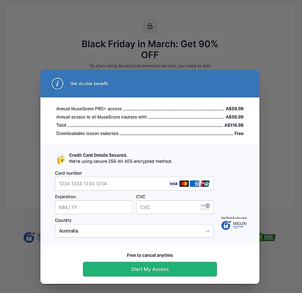Screen dimensions: 302x293
Task: Click the Country dropdown chevron arrow
Action: [207, 231]
